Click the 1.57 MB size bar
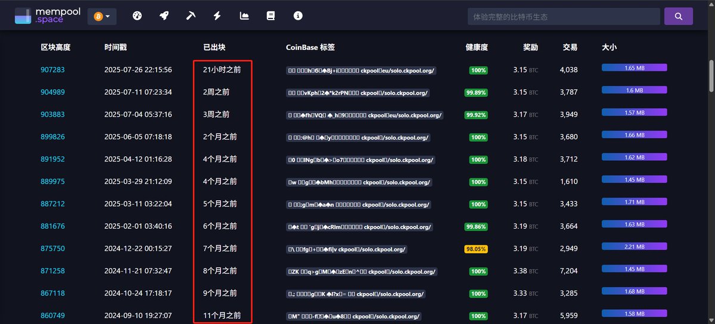Image resolution: width=715 pixels, height=324 pixels. click(634, 113)
